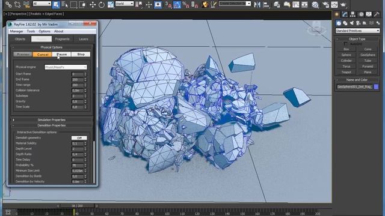
Task: Activate Select and Scale tool
Action: [111, 4]
